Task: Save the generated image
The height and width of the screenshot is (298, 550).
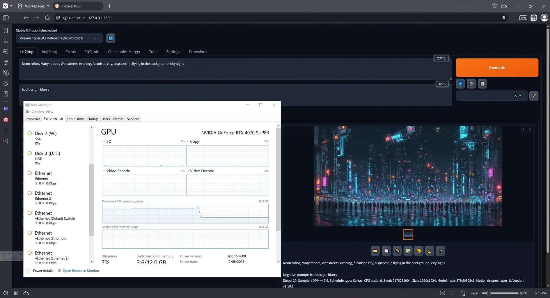Action: pos(386,251)
